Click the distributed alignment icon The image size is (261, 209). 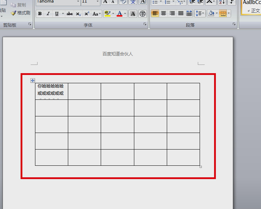(189, 13)
